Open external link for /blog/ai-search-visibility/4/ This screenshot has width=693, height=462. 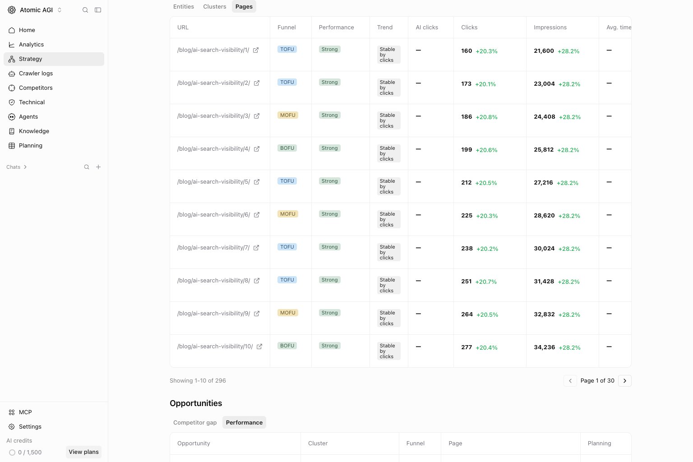[x=257, y=149]
